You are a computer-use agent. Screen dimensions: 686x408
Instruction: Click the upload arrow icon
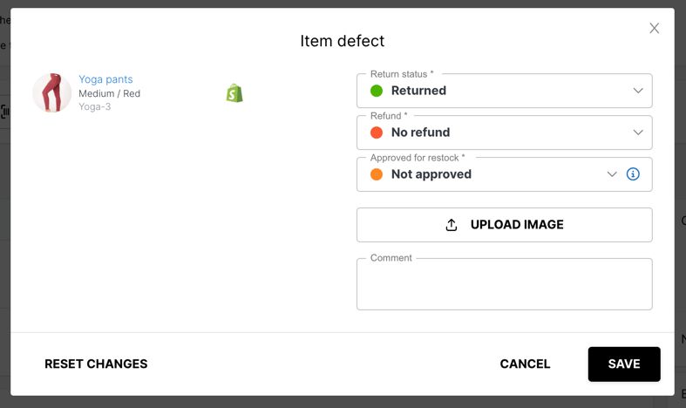452,225
